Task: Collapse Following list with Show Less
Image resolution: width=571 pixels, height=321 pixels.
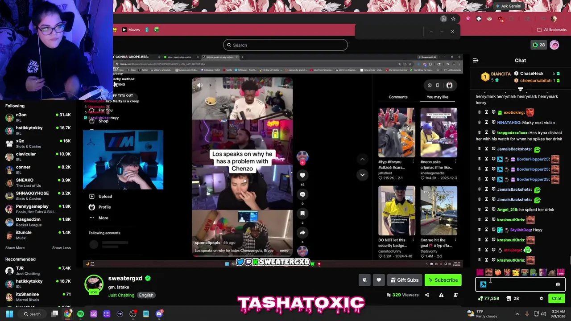Action: point(61,248)
